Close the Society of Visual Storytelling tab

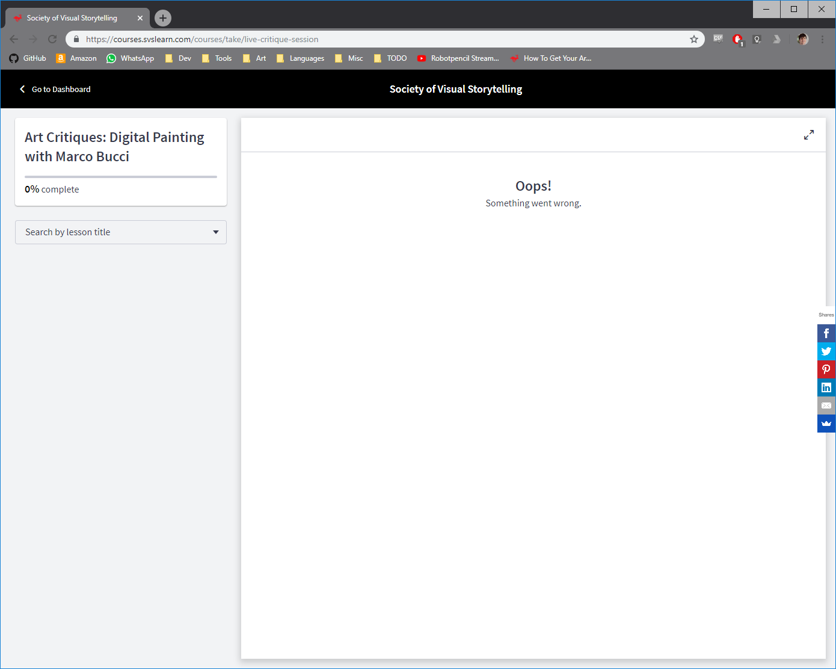pos(140,18)
